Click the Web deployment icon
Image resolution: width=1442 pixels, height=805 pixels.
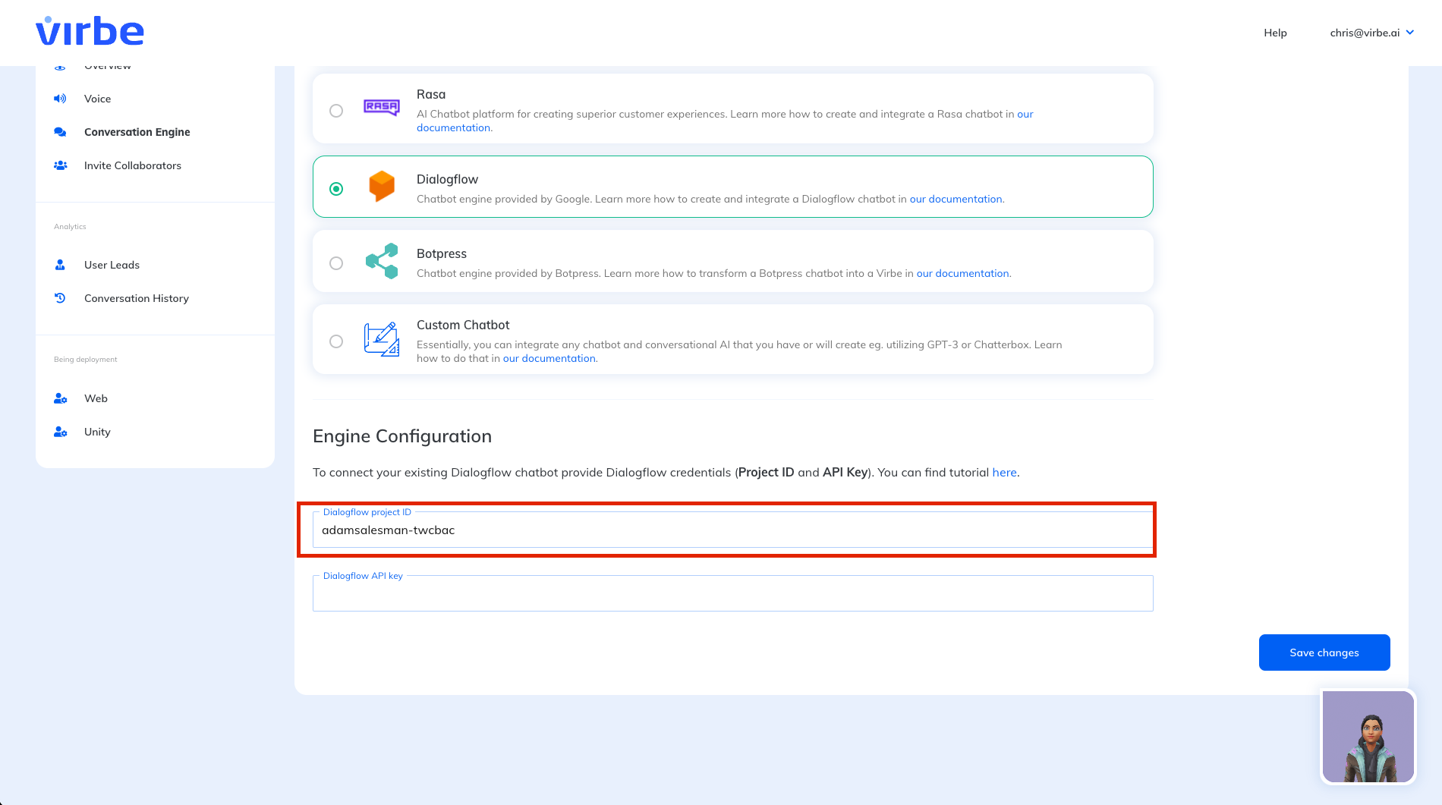pyautogui.click(x=61, y=398)
